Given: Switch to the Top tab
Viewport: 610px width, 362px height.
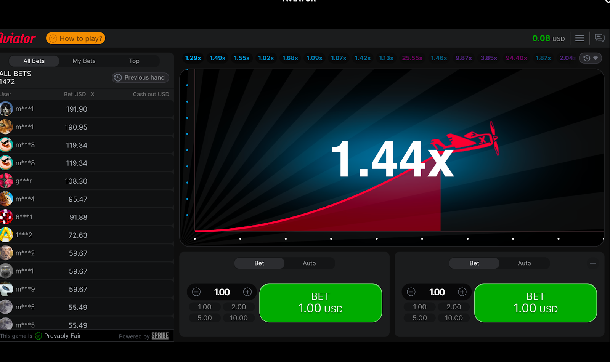Looking at the screenshot, I should [134, 61].
